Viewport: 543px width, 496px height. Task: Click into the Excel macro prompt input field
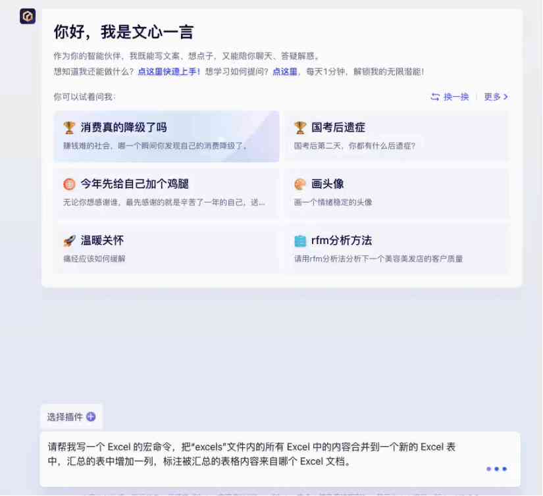[x=280, y=459]
